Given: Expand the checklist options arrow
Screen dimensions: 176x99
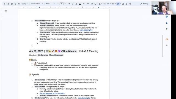Looking at the screenshot, I should click(x=111, y=4).
